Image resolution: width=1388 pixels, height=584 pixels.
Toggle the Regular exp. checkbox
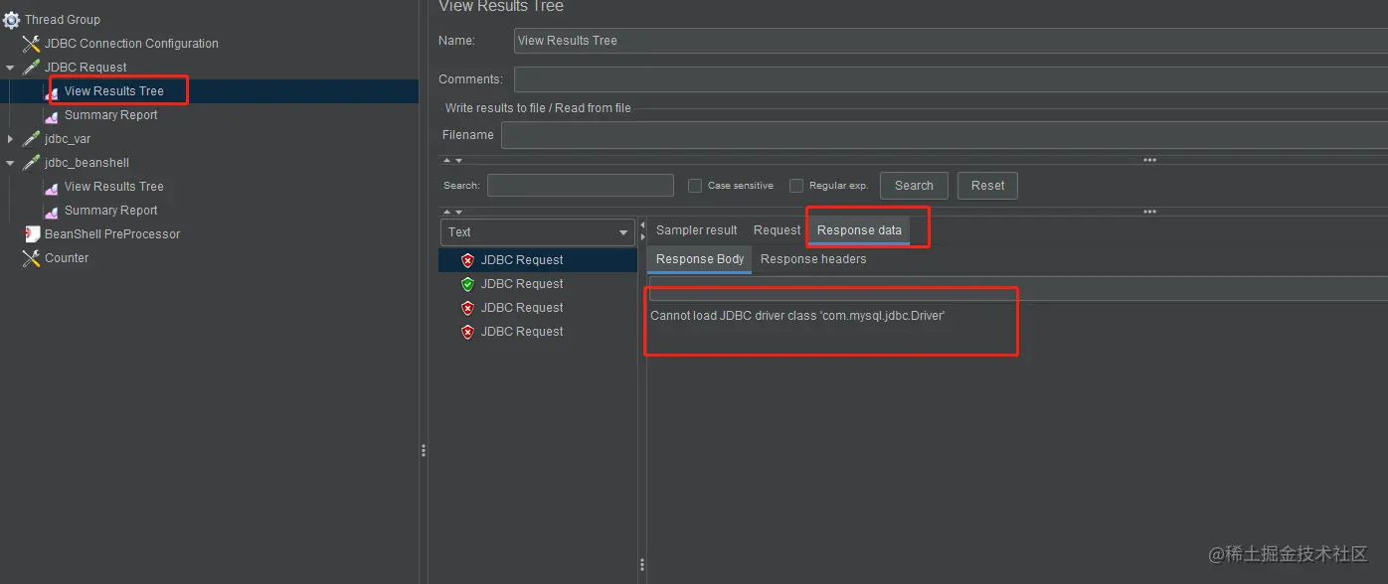tap(796, 186)
